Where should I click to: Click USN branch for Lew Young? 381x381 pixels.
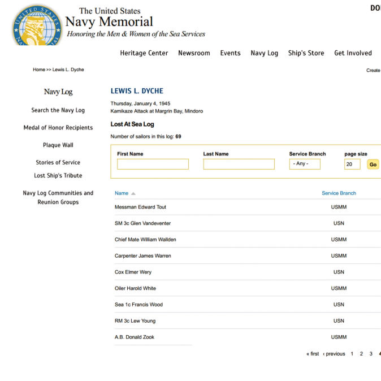tap(339, 321)
